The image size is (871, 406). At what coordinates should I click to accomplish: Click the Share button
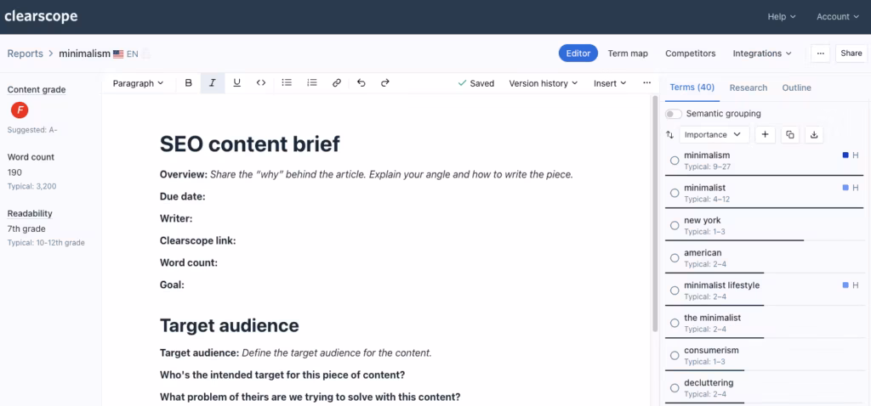[x=851, y=54]
